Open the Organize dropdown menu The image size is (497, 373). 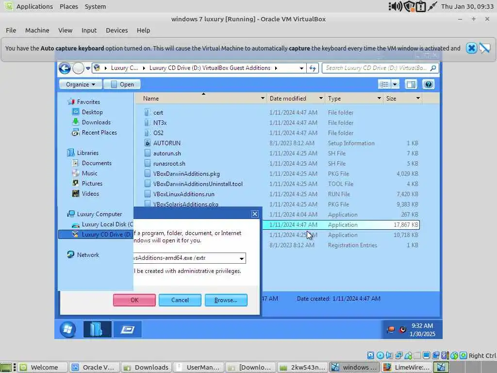click(81, 85)
